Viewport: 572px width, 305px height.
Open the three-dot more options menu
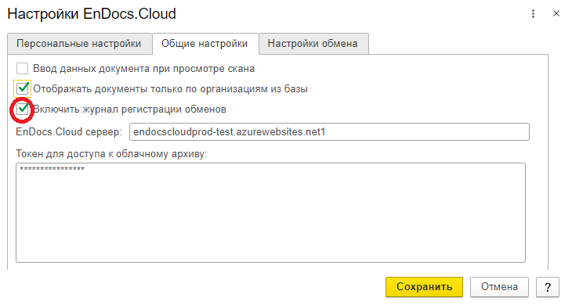tap(533, 14)
